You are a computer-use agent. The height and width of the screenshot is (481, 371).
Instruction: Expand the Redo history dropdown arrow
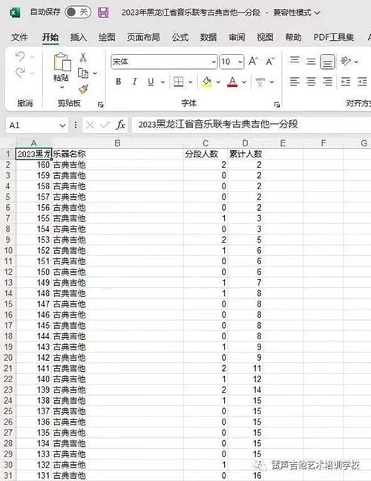32,73
